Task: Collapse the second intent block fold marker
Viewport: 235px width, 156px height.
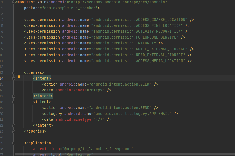Action: [x=13, y=102]
